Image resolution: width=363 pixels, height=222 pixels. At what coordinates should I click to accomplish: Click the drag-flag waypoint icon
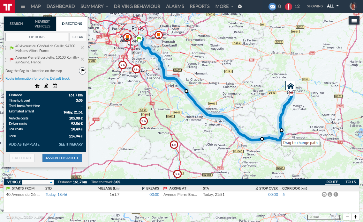coord(82,71)
